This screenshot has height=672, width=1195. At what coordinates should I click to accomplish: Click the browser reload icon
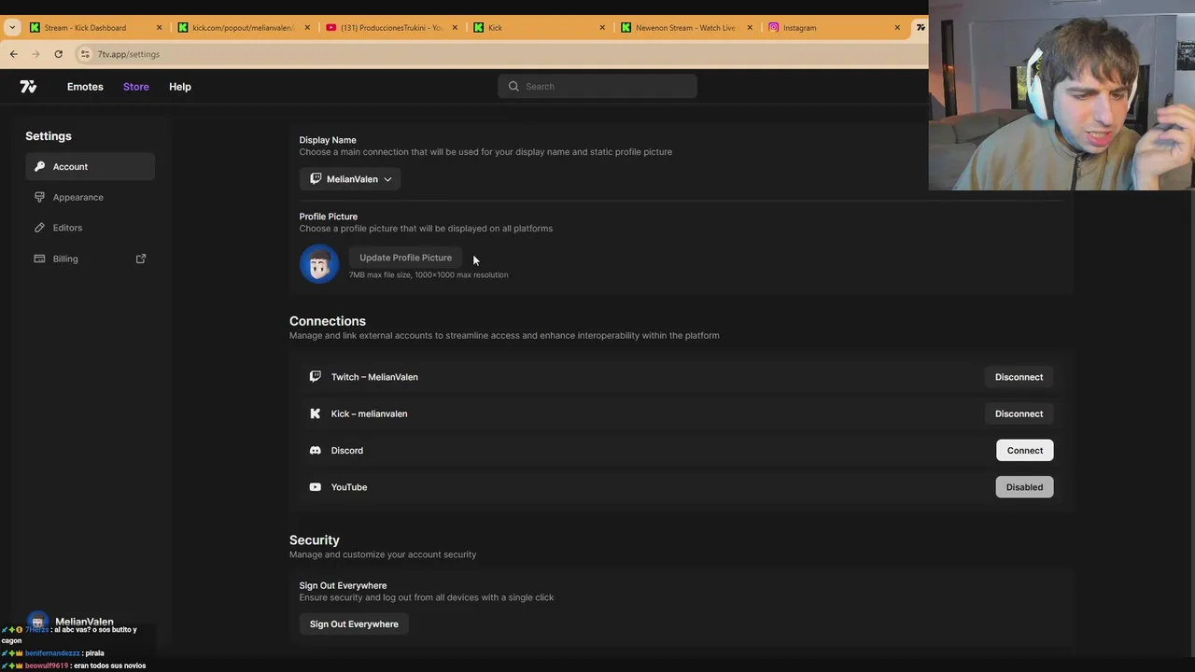click(x=58, y=54)
